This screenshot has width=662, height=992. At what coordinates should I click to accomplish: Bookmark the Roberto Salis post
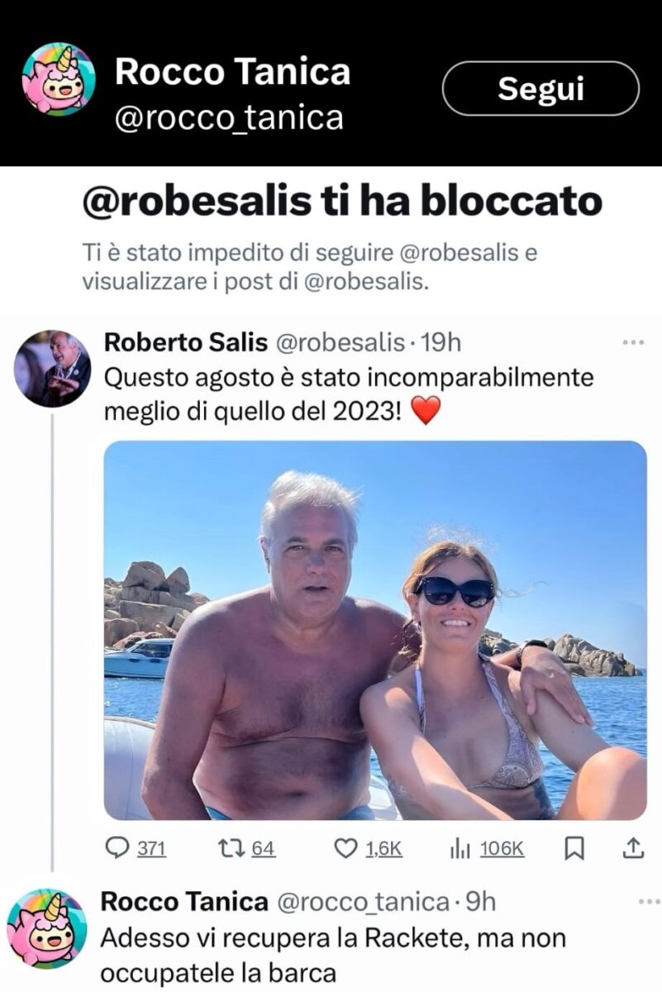574,848
